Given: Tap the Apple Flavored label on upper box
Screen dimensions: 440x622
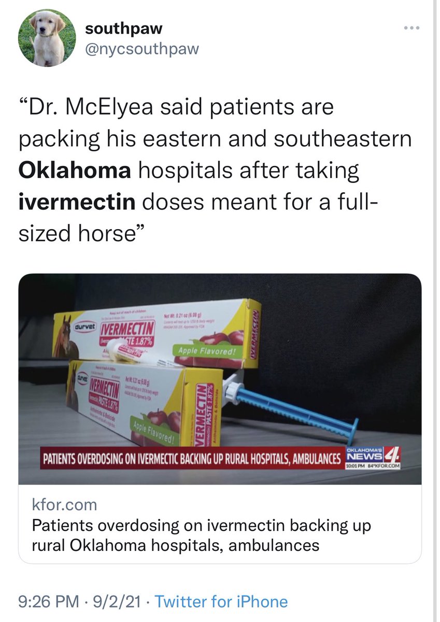Looking at the screenshot, I should click(208, 352).
